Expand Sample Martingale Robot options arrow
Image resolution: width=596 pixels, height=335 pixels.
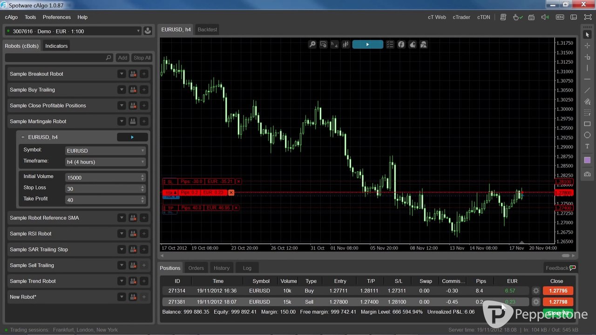coord(122,121)
